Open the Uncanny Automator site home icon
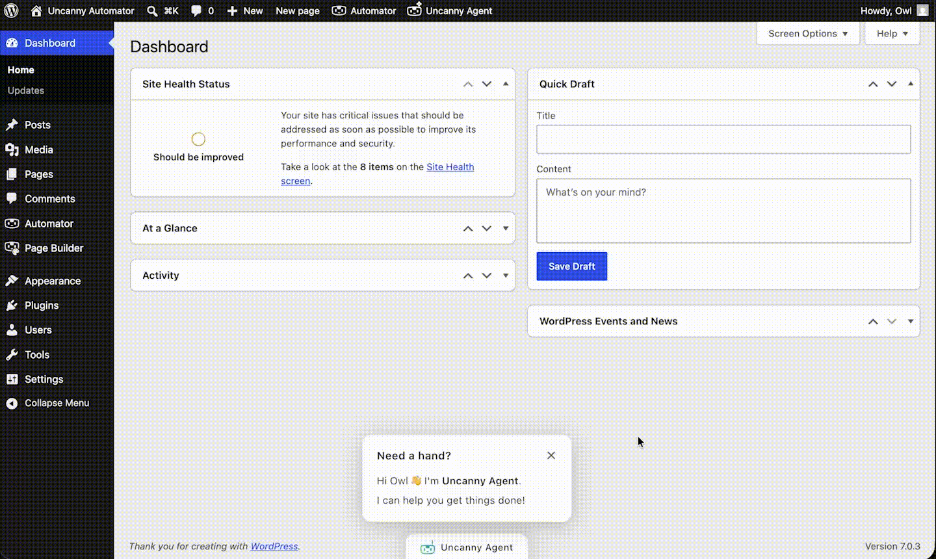This screenshot has width=936, height=559. (36, 10)
